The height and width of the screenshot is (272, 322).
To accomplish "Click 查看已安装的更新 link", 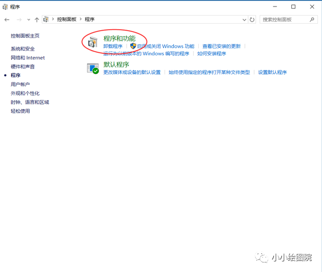I will (x=221, y=46).
